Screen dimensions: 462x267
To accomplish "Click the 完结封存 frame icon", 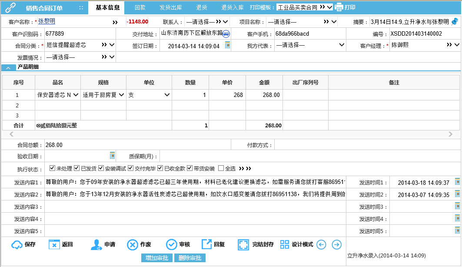I will (x=243, y=244).
